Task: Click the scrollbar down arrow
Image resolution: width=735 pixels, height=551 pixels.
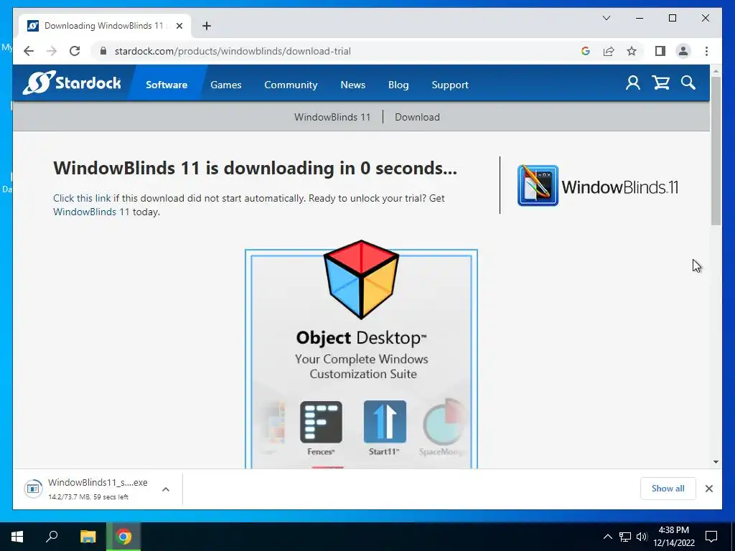Action: pyautogui.click(x=716, y=462)
